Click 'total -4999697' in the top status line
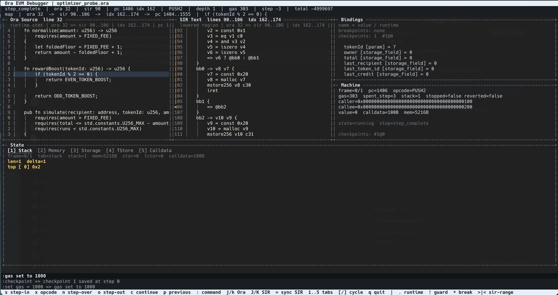The image size is (558, 295). [314, 9]
